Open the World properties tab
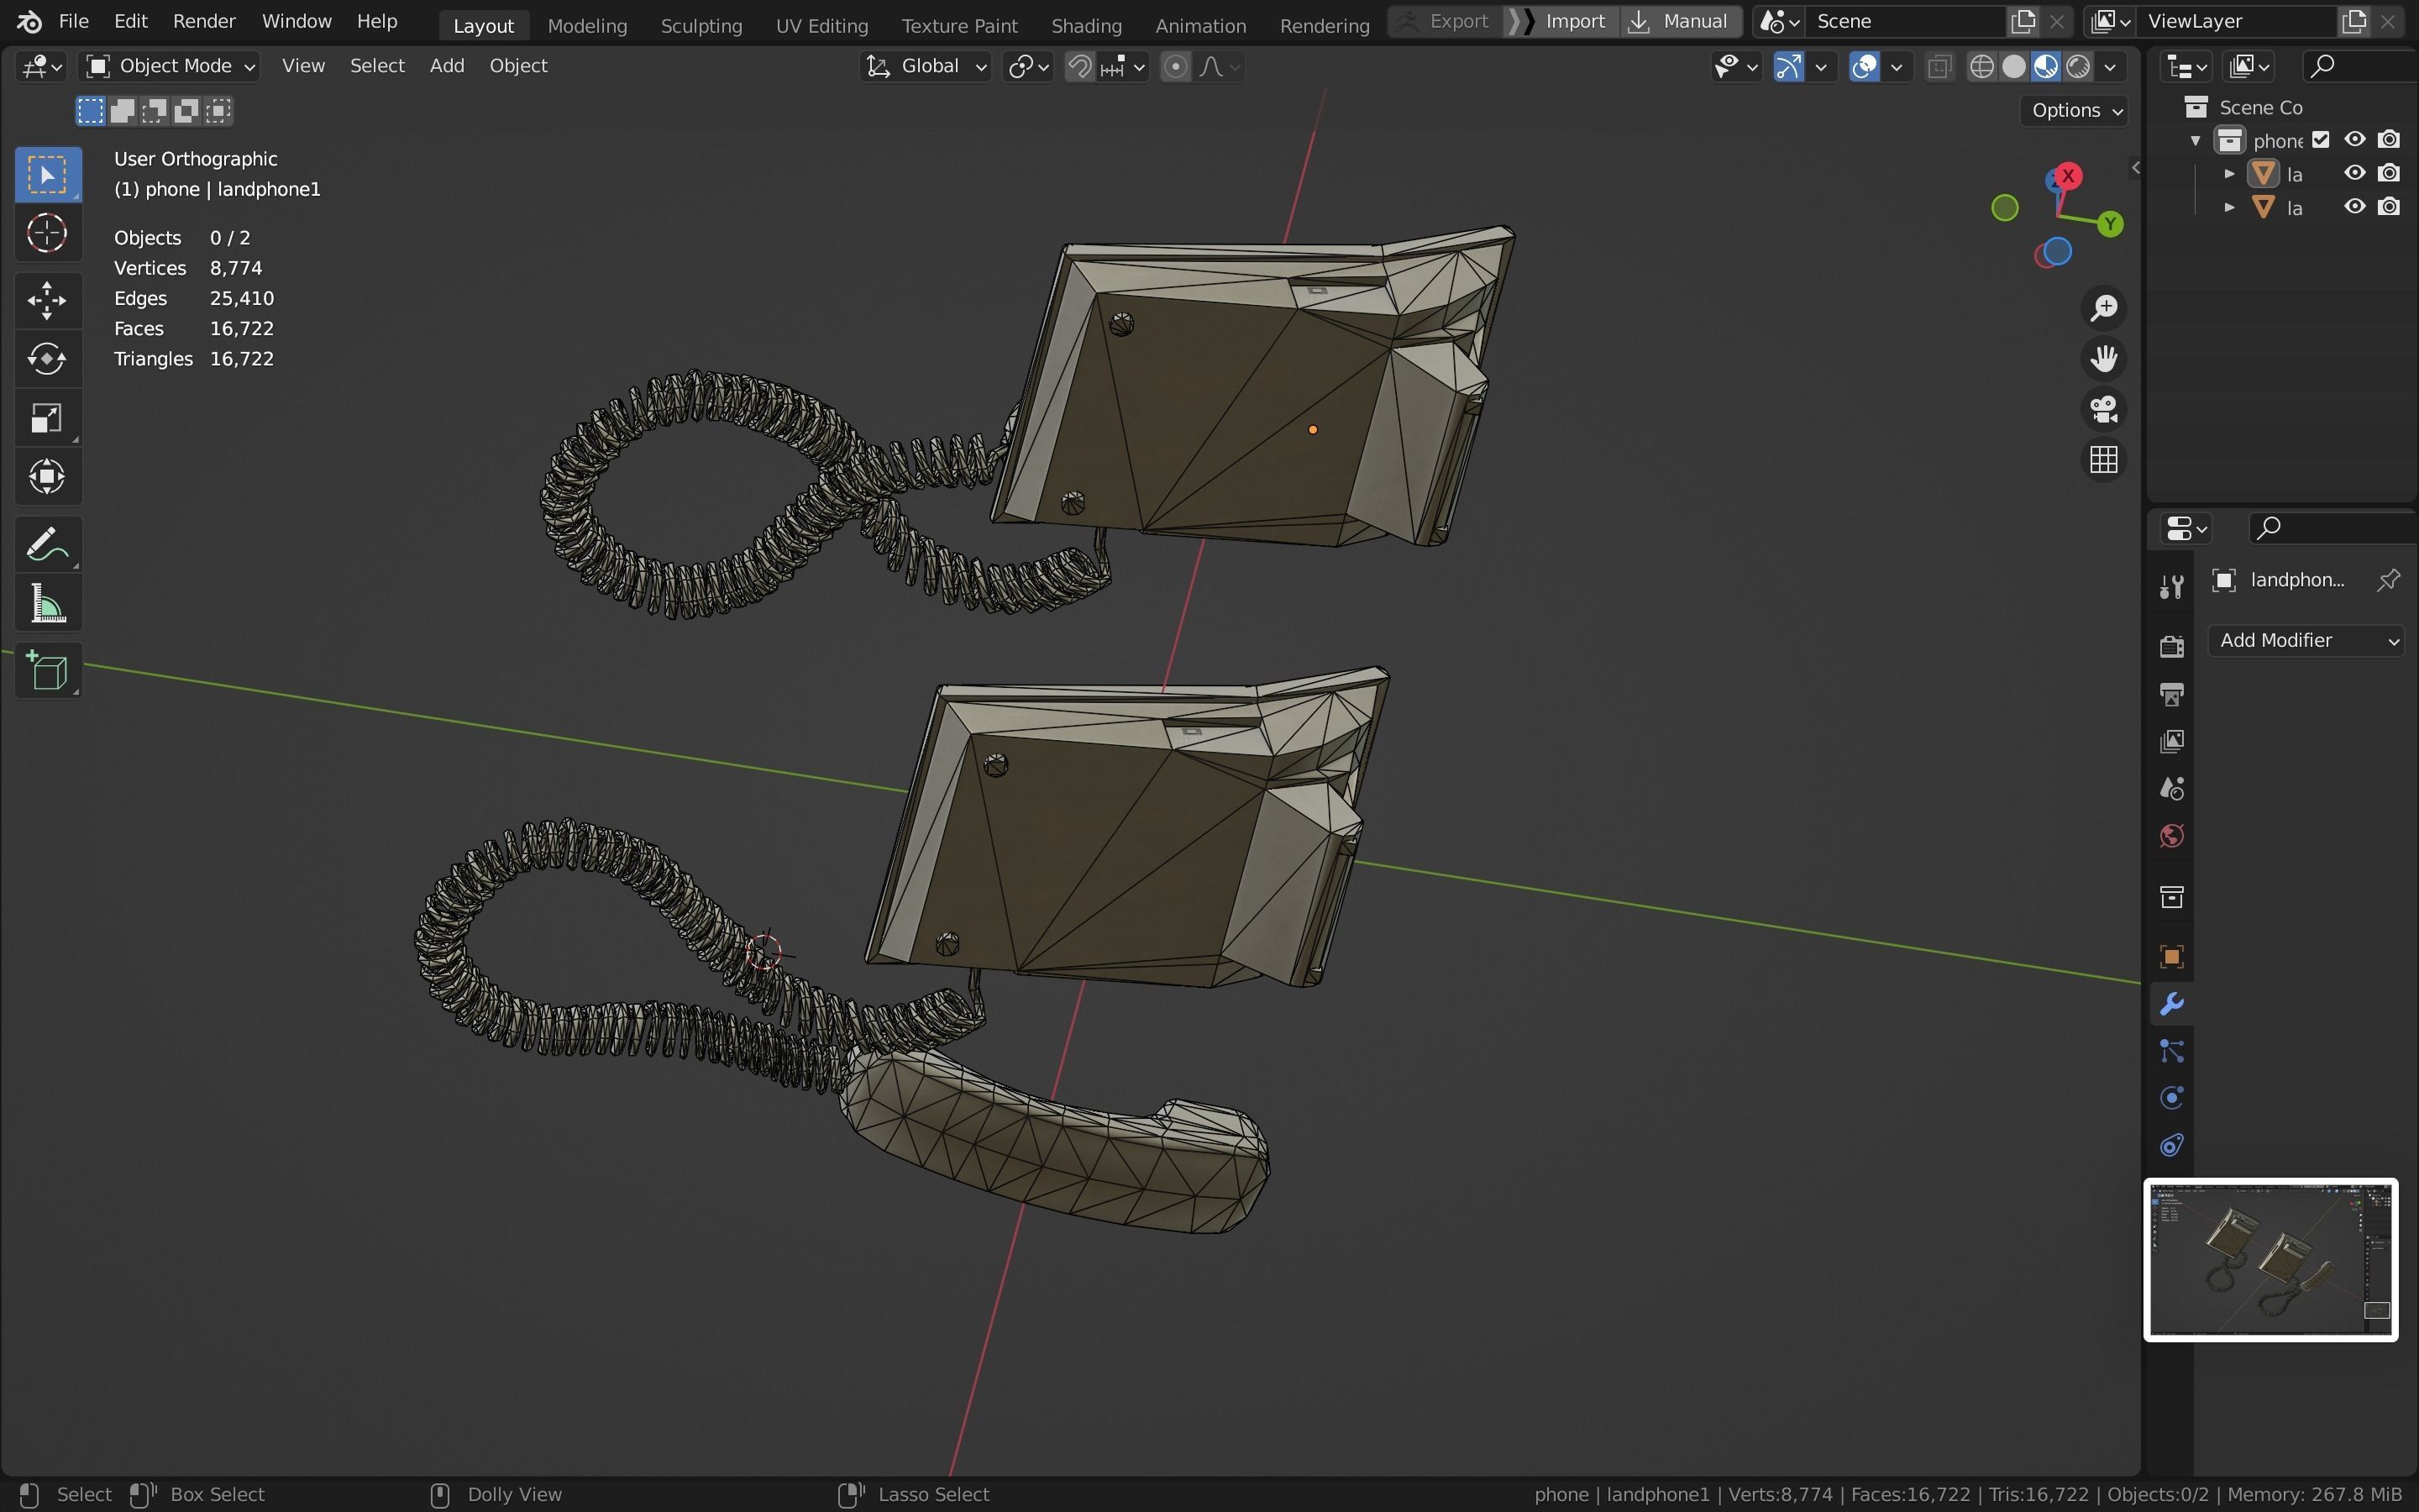This screenshot has height=1512, width=2419. 2171,836
